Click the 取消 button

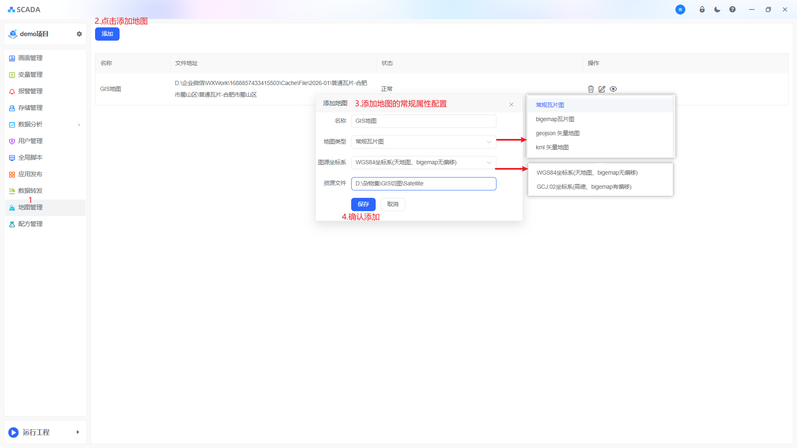[393, 204]
